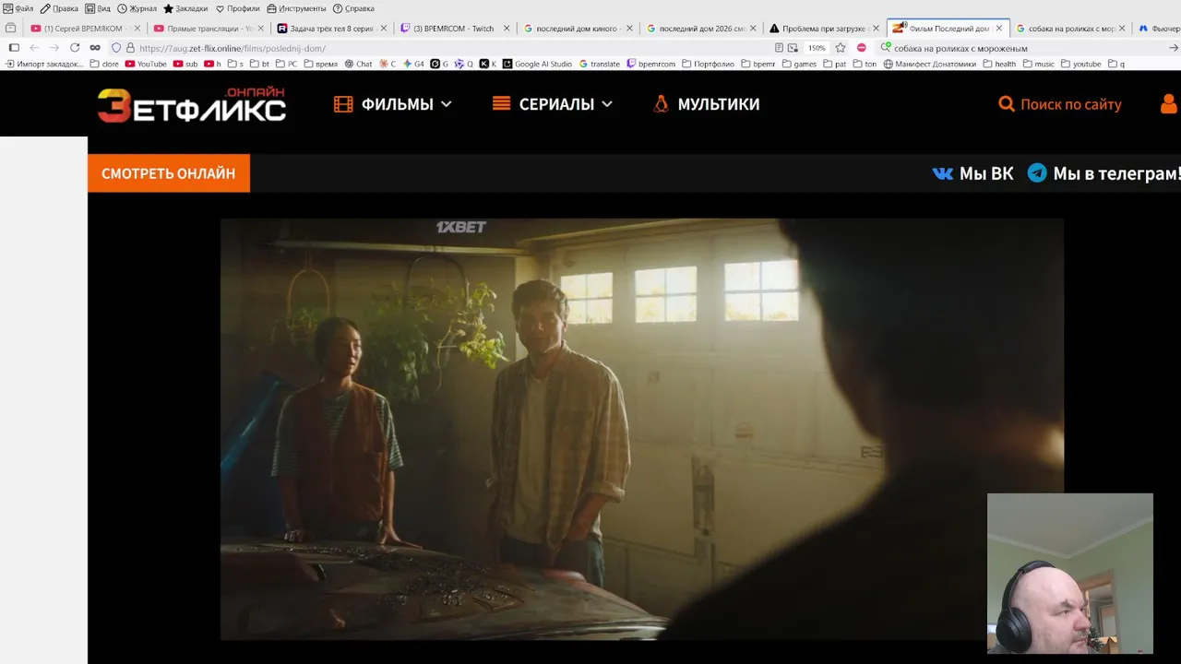Open the МУЛЬТИКИ section link

(x=706, y=104)
